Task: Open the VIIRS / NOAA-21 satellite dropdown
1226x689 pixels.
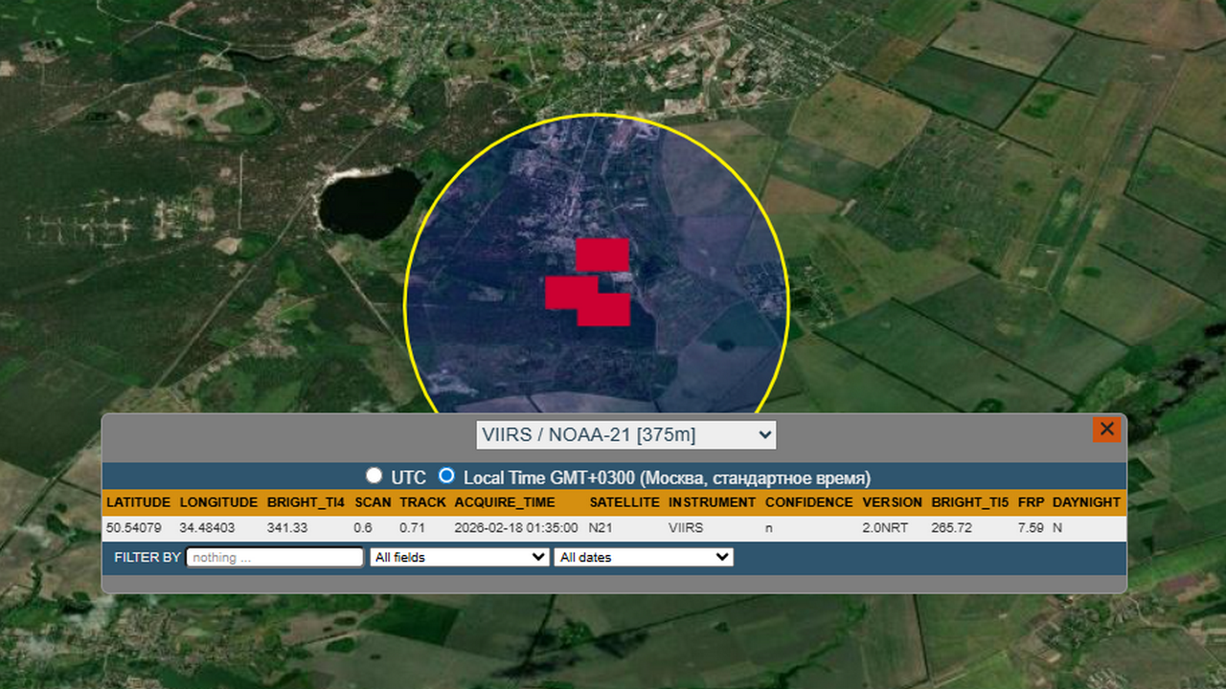Action: (626, 435)
